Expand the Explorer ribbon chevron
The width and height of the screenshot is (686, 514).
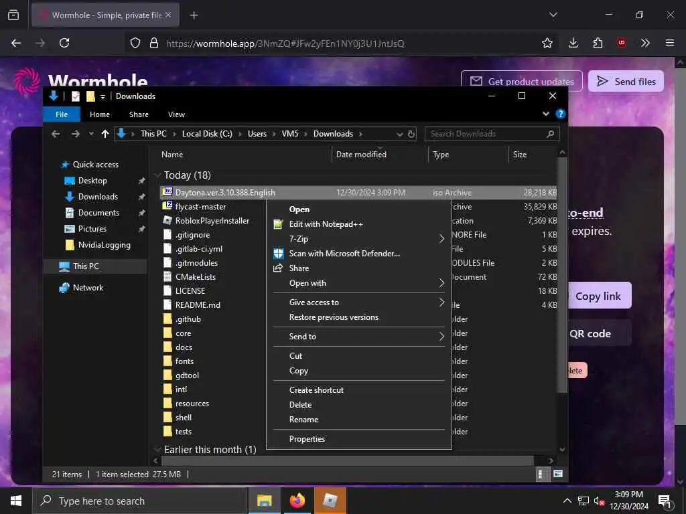coord(545,114)
